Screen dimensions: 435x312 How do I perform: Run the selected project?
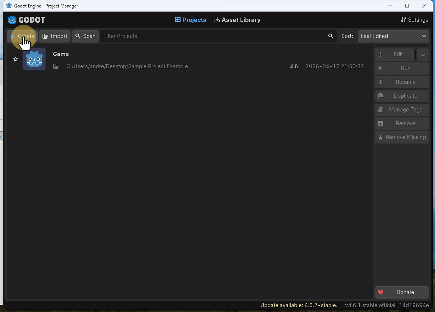401,68
